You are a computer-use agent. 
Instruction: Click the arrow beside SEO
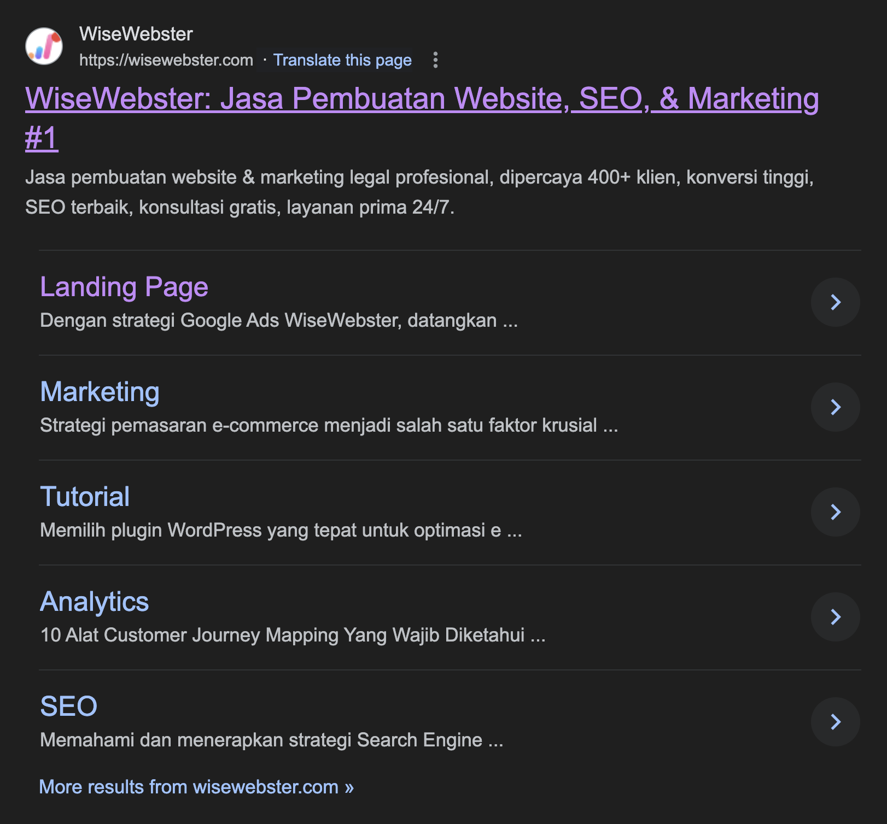[835, 722]
